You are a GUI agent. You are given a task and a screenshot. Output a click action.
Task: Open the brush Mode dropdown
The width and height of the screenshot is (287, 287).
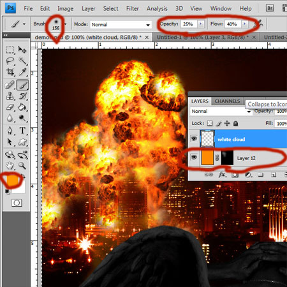click(121, 24)
